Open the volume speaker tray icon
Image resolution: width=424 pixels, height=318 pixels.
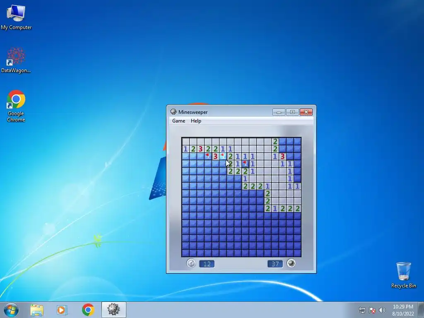[382, 310]
